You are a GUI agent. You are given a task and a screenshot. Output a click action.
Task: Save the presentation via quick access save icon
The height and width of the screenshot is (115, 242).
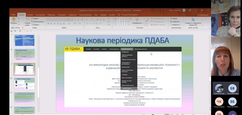[11, 31]
